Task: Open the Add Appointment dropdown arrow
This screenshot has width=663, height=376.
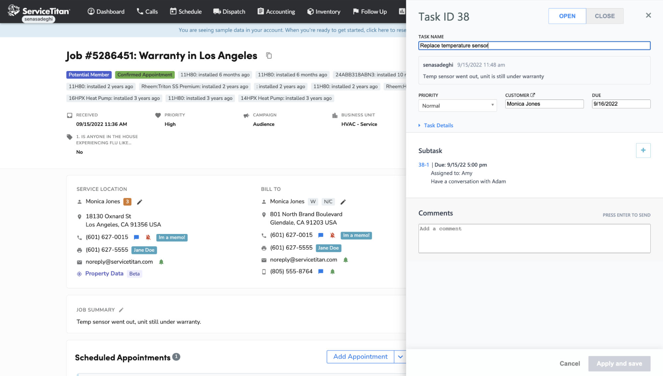Action: click(400, 357)
